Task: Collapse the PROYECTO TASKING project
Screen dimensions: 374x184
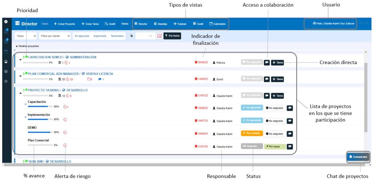Action: click(20, 93)
